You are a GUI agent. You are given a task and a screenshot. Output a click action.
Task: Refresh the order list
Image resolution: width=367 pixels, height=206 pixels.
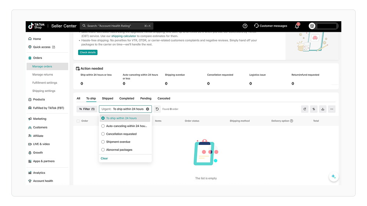[x=305, y=109]
